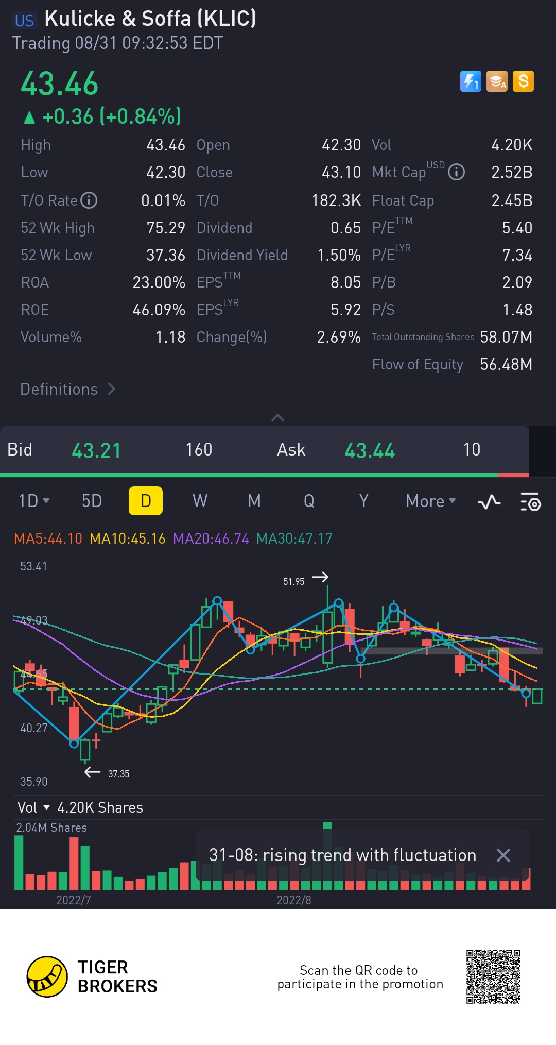Tap the ask price 43.44
556x1045 pixels.
pyautogui.click(x=370, y=450)
